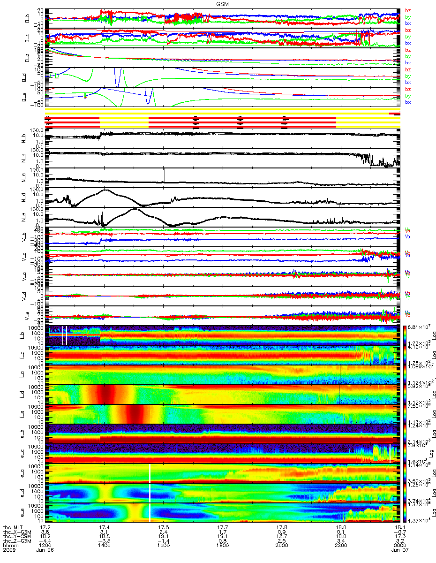Click inside the e_b electron spectrogram panel
The width and height of the screenshot is (436, 563).
[x=223, y=434]
